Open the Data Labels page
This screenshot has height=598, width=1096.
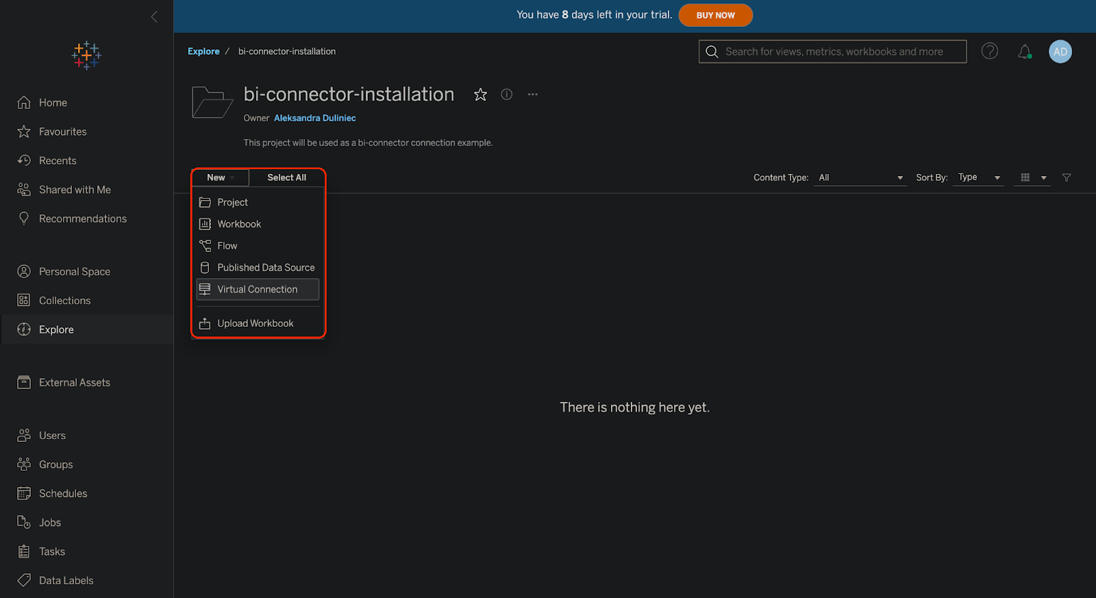(x=66, y=580)
